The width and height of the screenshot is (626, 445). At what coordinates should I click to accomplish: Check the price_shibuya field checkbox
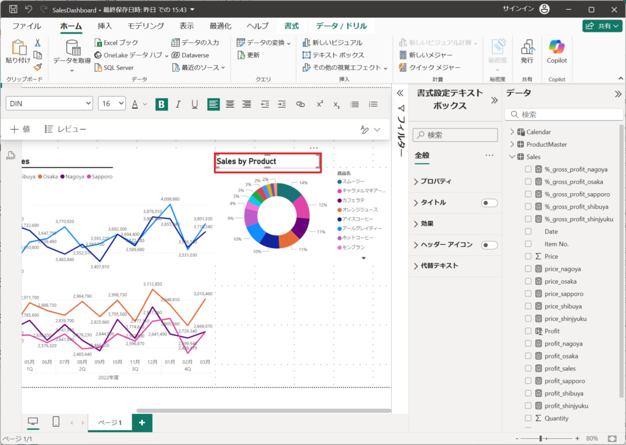tap(528, 306)
